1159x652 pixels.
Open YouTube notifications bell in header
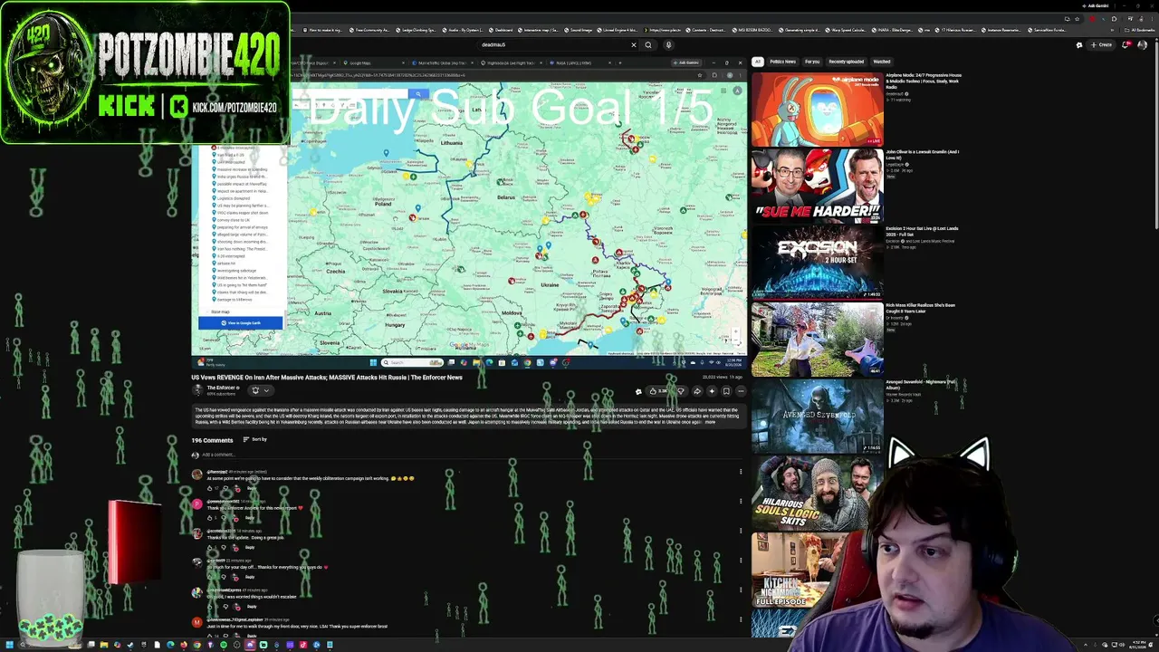pyautogui.click(x=1125, y=44)
